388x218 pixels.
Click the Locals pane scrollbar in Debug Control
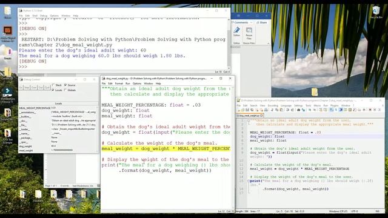[97, 129]
